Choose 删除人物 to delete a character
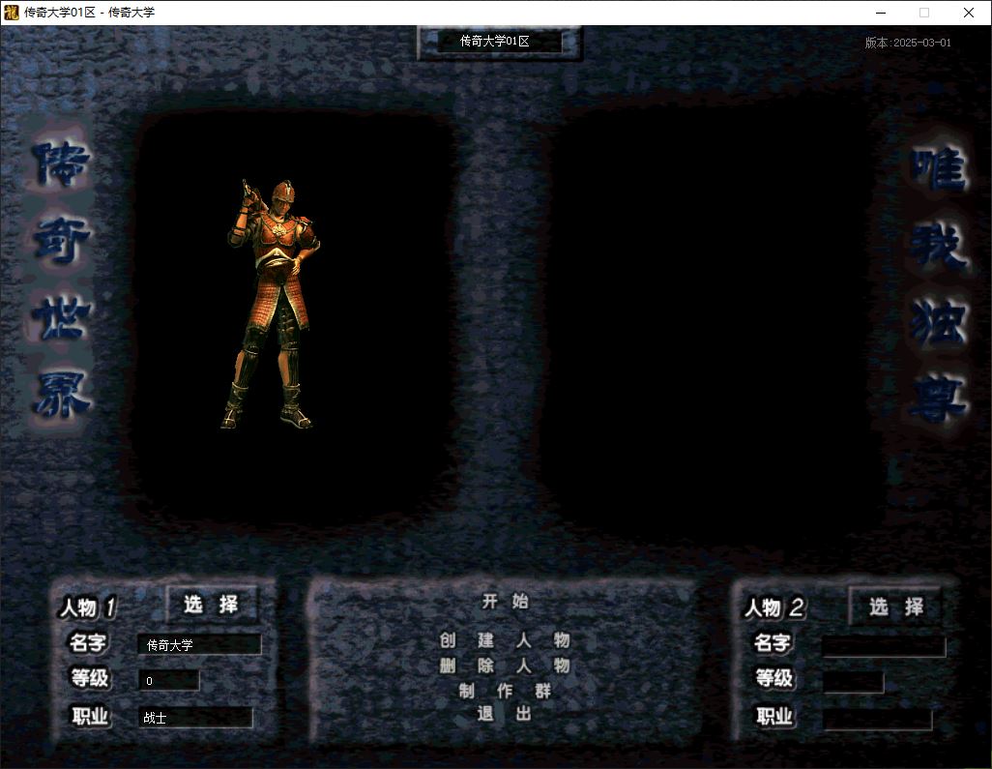 [x=505, y=665]
